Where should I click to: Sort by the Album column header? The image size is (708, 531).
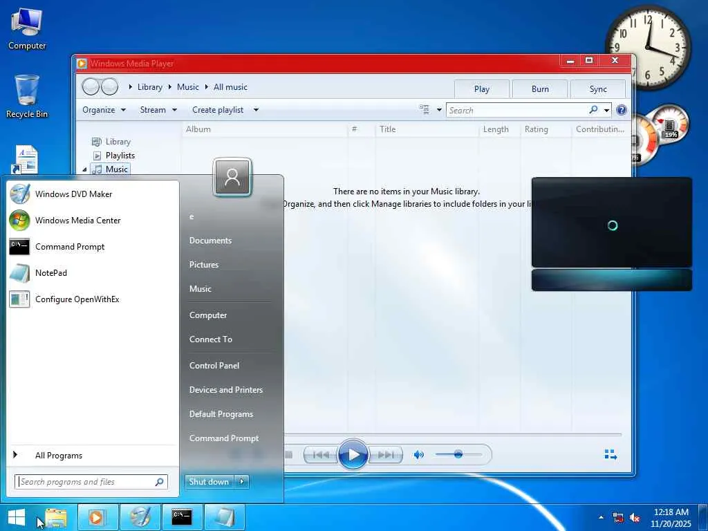265,129
